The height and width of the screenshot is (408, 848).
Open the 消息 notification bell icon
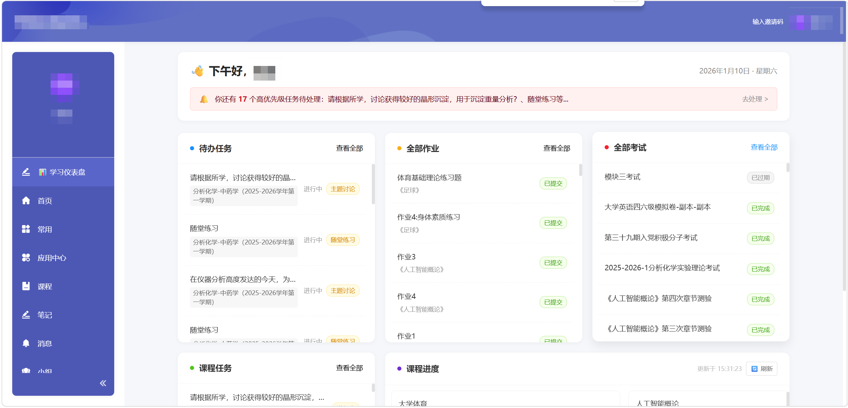26,343
